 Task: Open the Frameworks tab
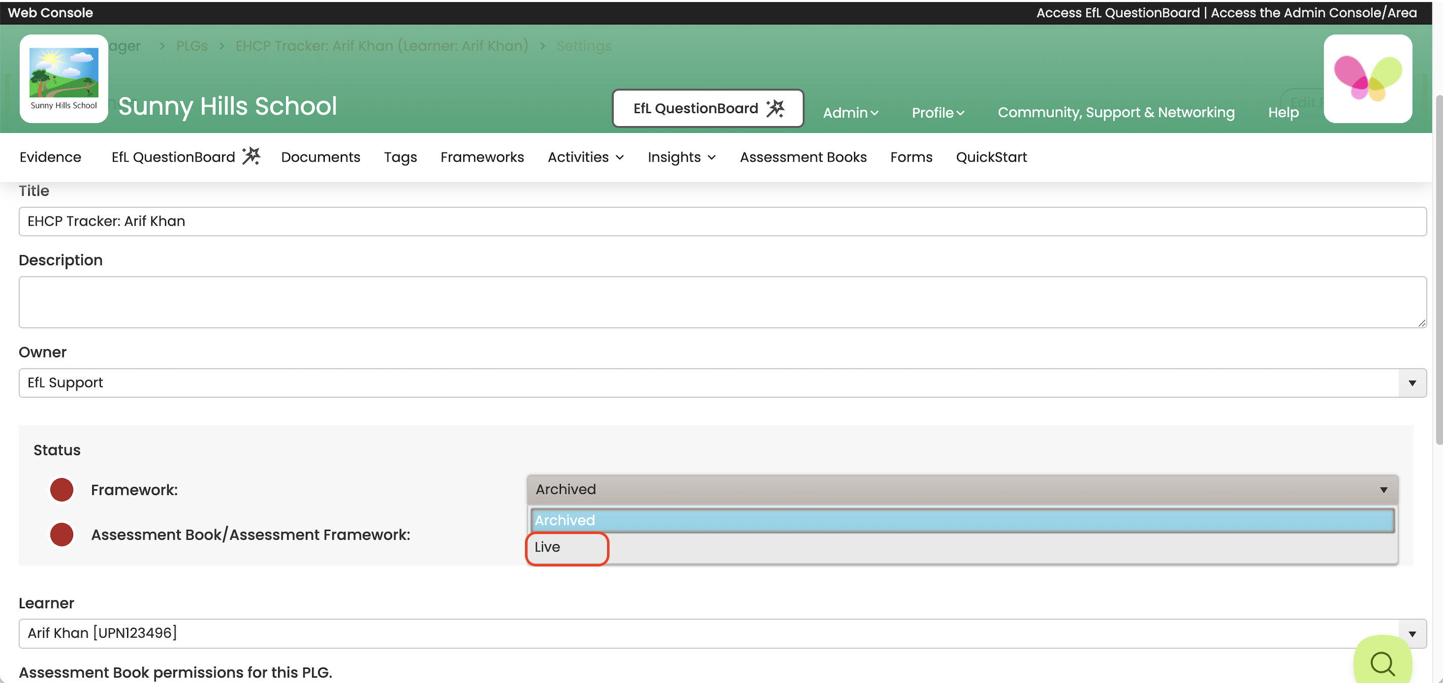click(482, 157)
